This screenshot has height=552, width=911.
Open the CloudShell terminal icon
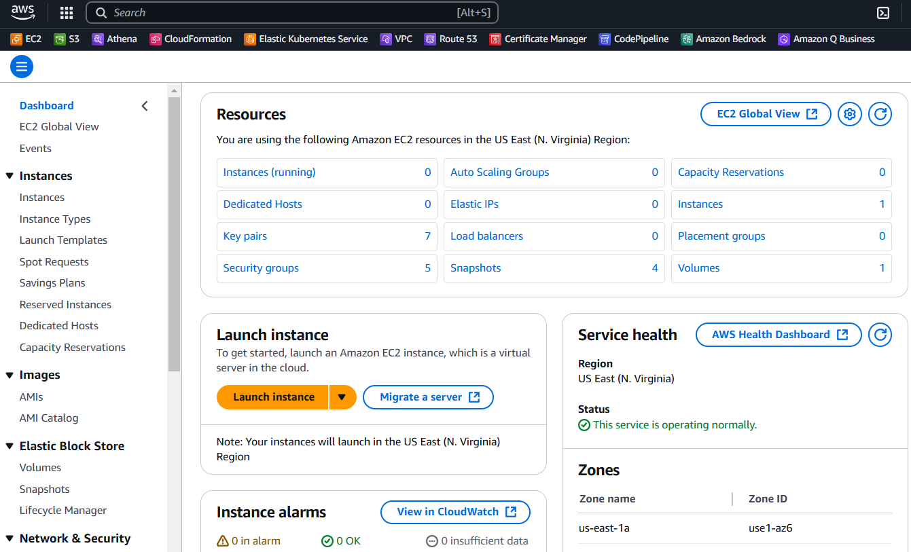(x=883, y=13)
